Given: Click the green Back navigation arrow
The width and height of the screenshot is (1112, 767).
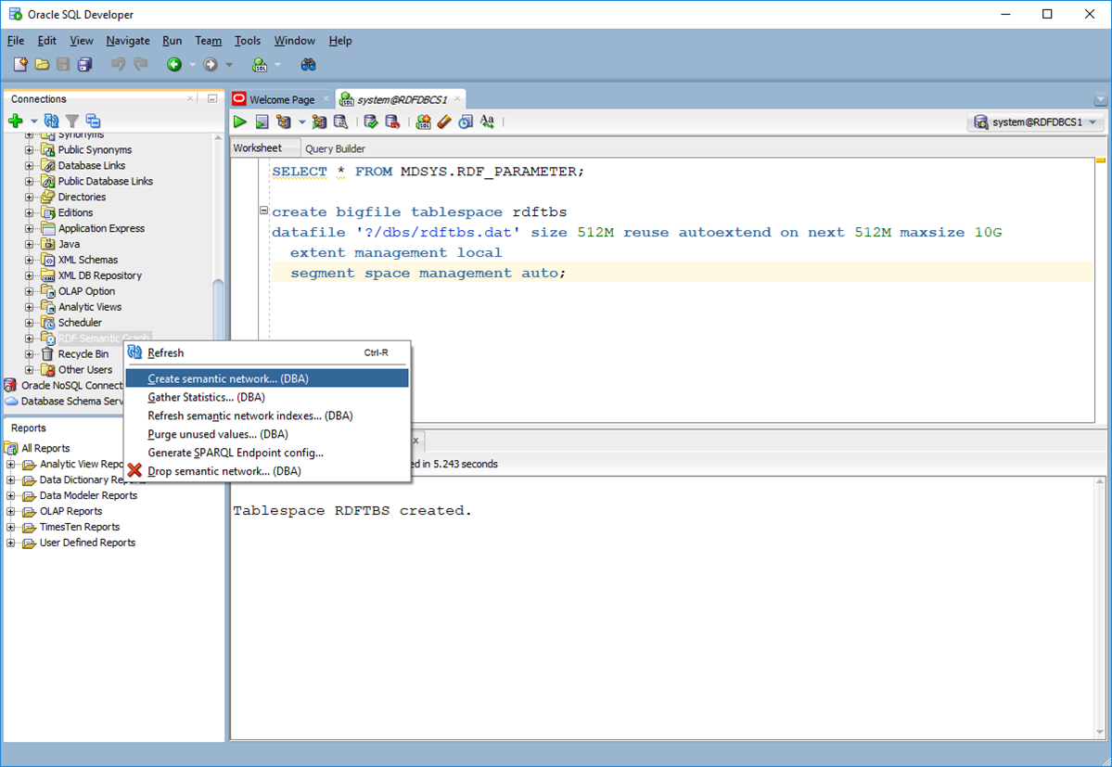Looking at the screenshot, I should coord(173,65).
